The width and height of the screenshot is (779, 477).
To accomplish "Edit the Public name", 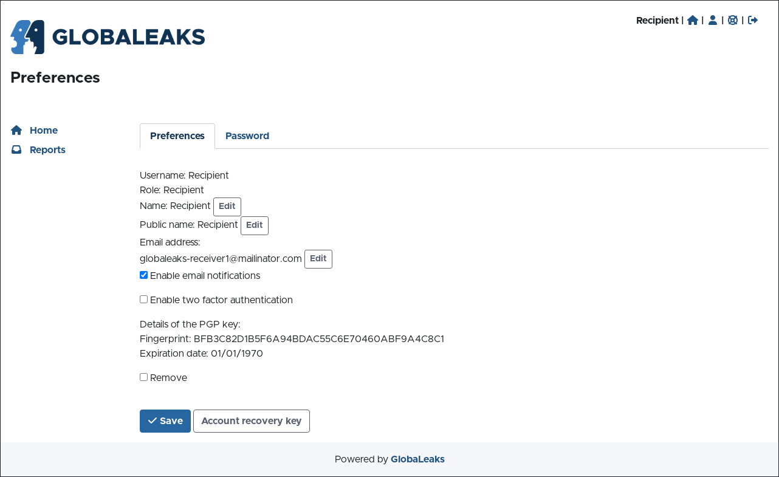I will coord(255,225).
